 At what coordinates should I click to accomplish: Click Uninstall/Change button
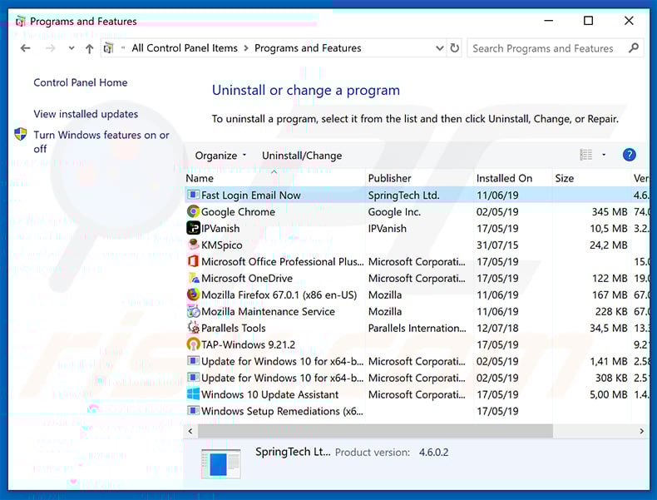click(x=302, y=156)
